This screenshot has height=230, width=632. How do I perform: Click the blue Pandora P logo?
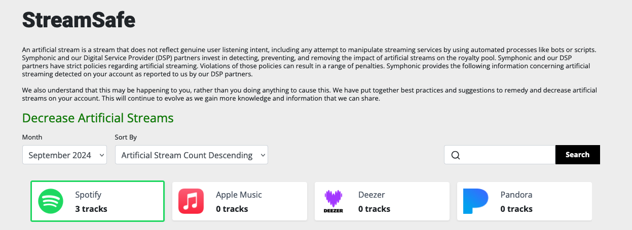point(475,201)
